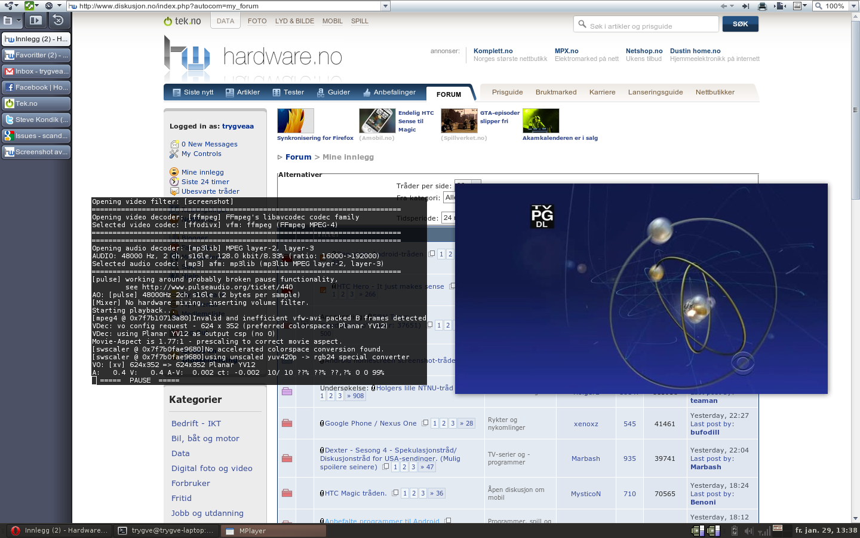Open the Komplett.no advertiser link

(x=493, y=51)
